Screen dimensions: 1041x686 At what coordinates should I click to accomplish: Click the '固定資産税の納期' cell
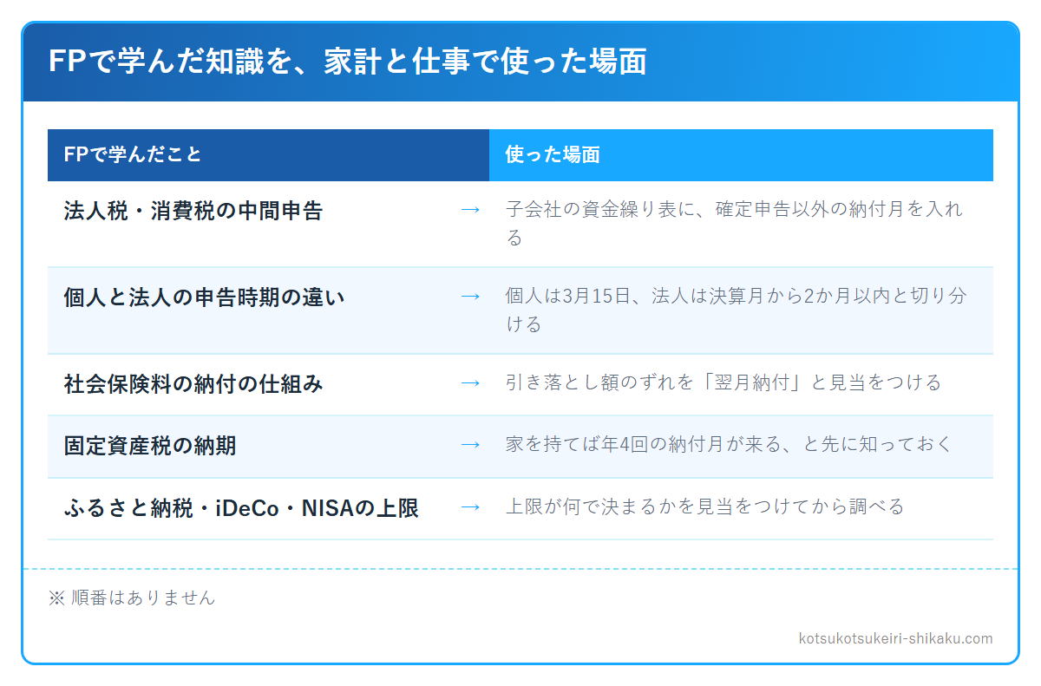(x=150, y=446)
